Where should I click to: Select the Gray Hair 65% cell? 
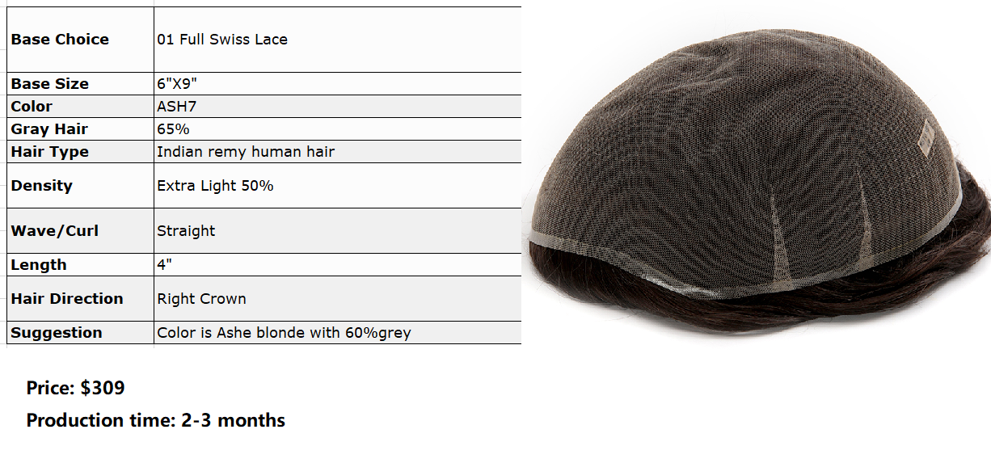(x=338, y=129)
